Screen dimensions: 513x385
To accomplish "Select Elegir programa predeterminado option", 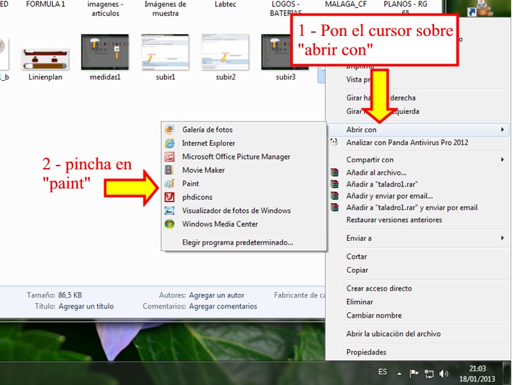I will 237,243.
